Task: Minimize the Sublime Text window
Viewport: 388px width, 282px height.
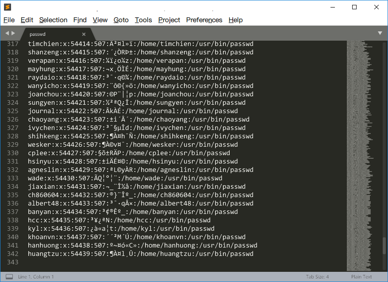Action: (333, 7)
